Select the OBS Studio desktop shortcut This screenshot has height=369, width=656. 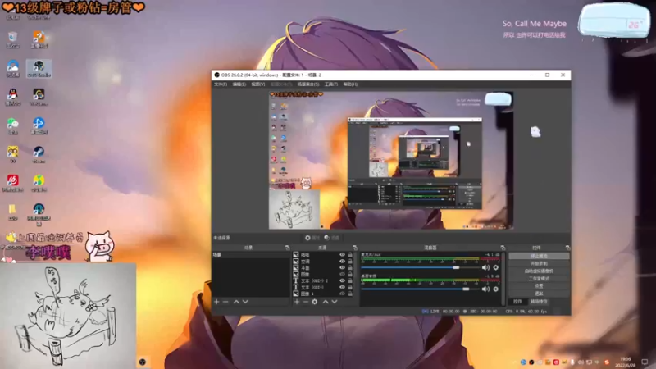(x=39, y=69)
